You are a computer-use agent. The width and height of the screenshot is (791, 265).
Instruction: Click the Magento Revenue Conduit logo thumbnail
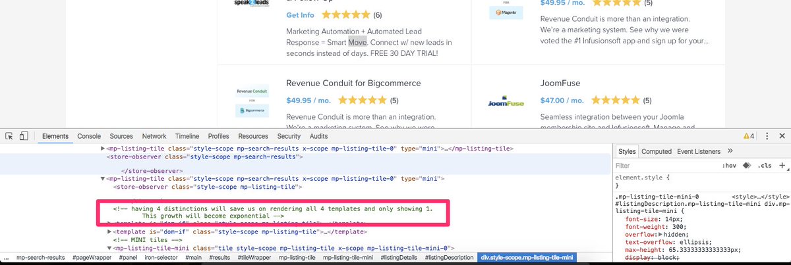click(x=506, y=9)
